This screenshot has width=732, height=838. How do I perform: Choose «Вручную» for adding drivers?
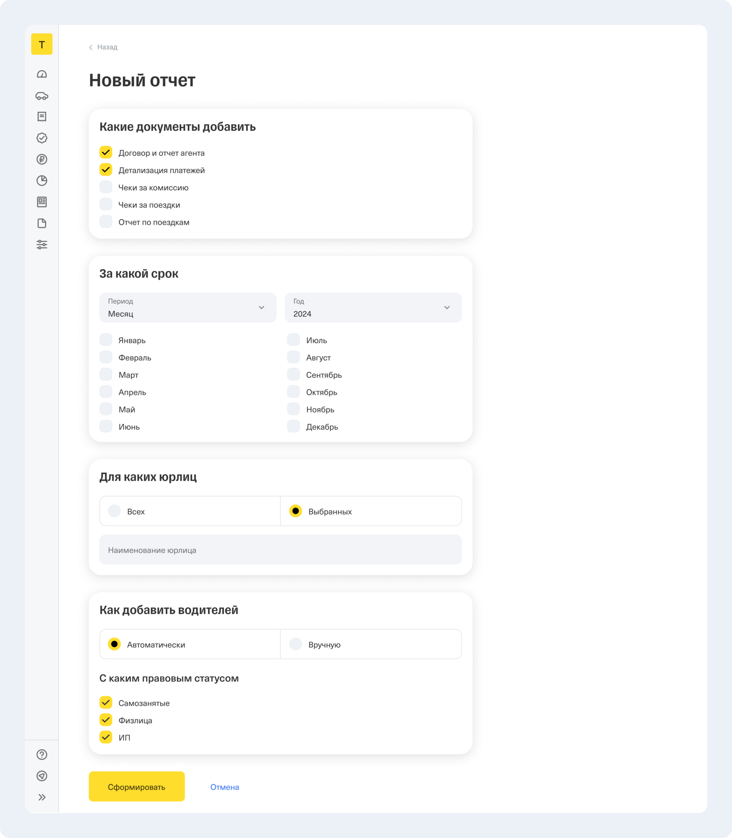point(296,644)
